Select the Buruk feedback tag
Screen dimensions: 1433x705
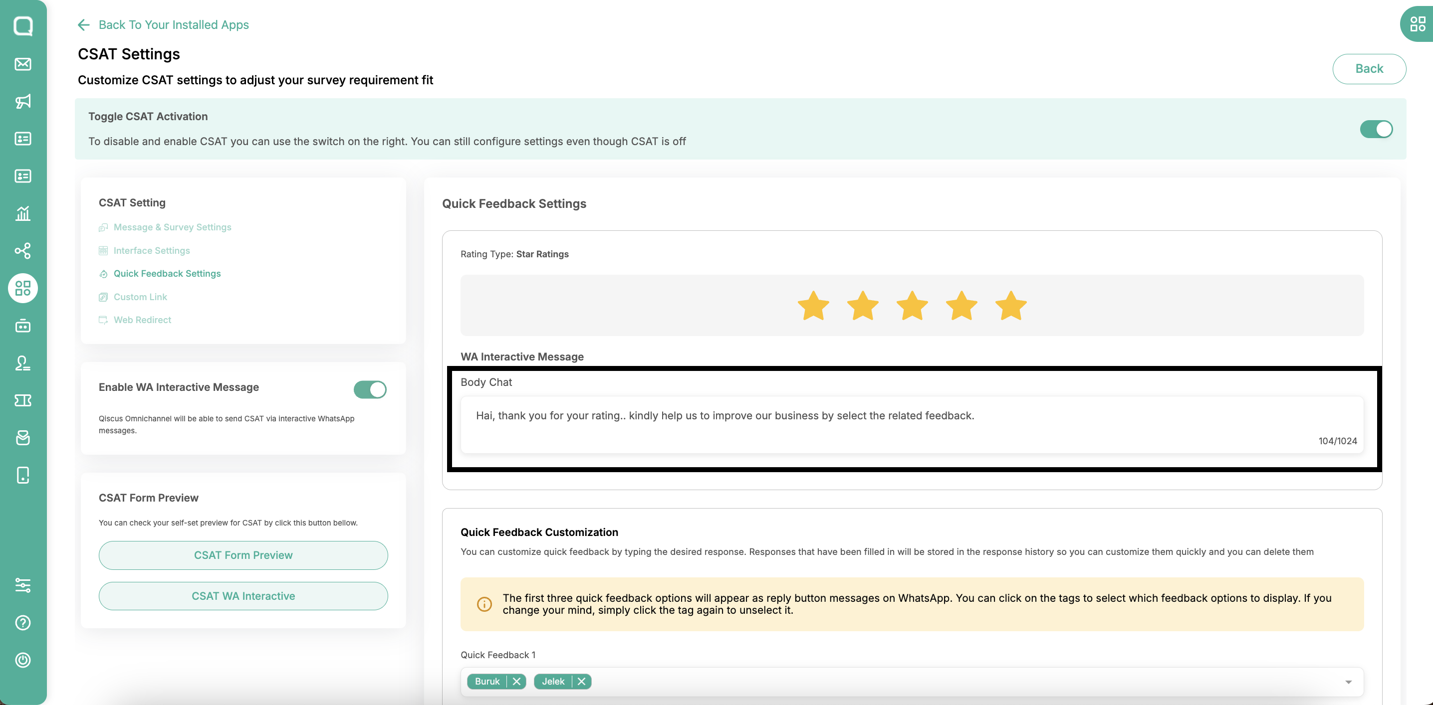coord(487,681)
